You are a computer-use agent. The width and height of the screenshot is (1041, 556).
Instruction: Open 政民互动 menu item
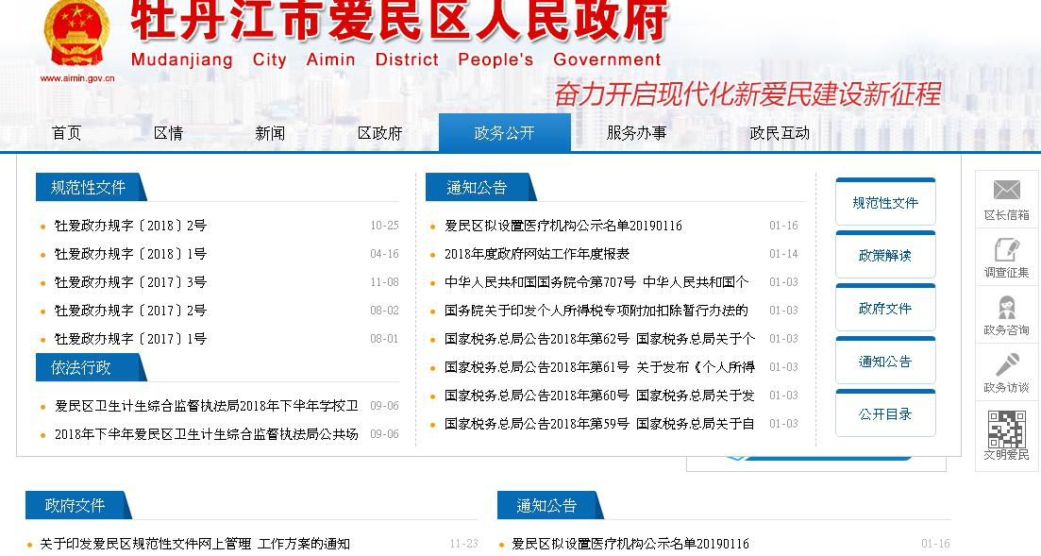(780, 133)
